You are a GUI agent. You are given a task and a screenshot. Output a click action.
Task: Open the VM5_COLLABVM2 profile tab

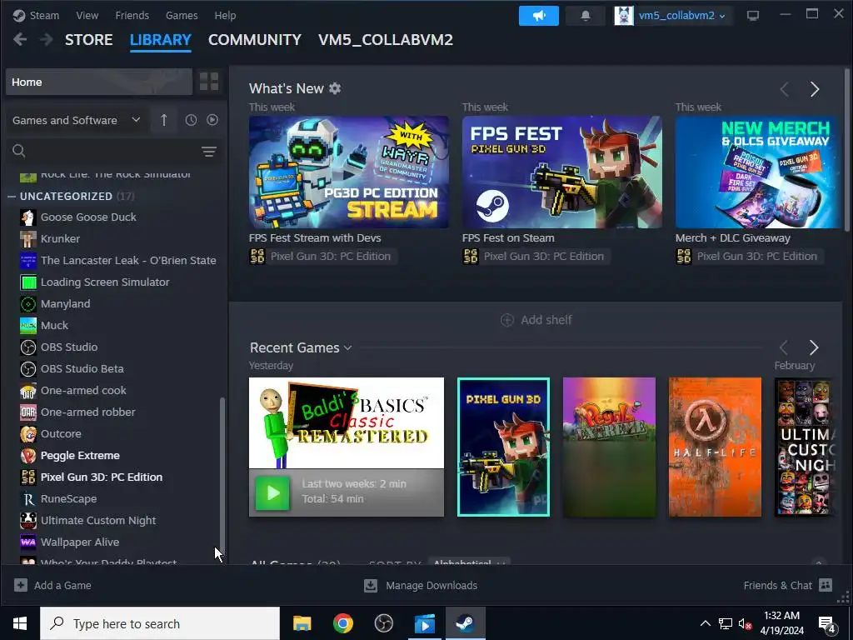386,40
